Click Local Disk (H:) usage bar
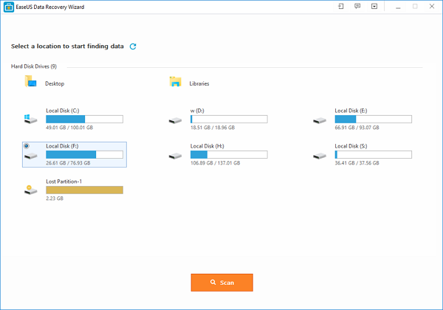 point(229,154)
